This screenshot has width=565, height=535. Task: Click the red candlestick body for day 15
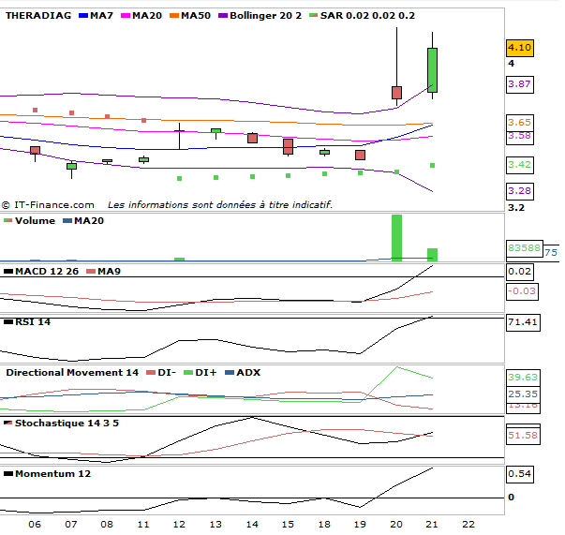[288, 146]
